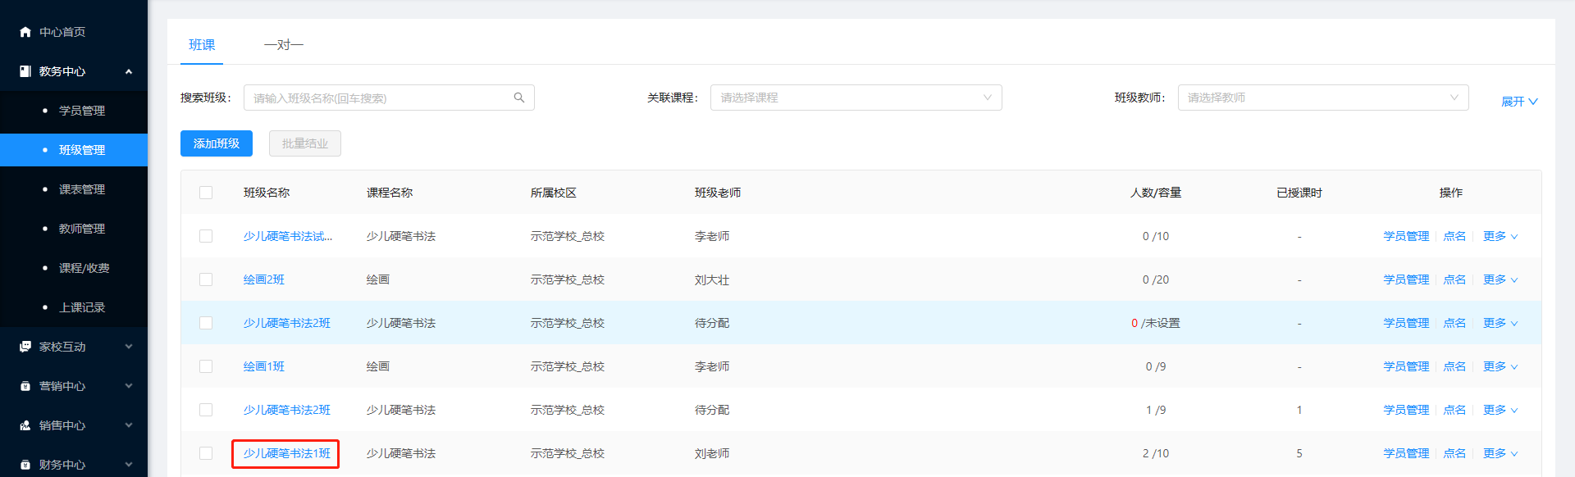This screenshot has width=1575, height=477.
Task: Click 点名 for 绘画1班 row
Action: click(x=1454, y=366)
